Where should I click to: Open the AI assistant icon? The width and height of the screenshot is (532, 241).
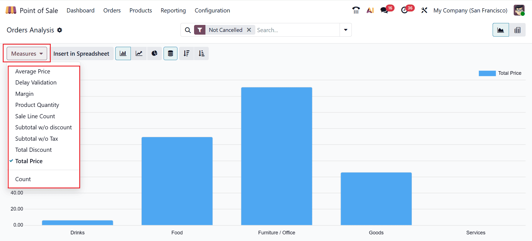[370, 10]
